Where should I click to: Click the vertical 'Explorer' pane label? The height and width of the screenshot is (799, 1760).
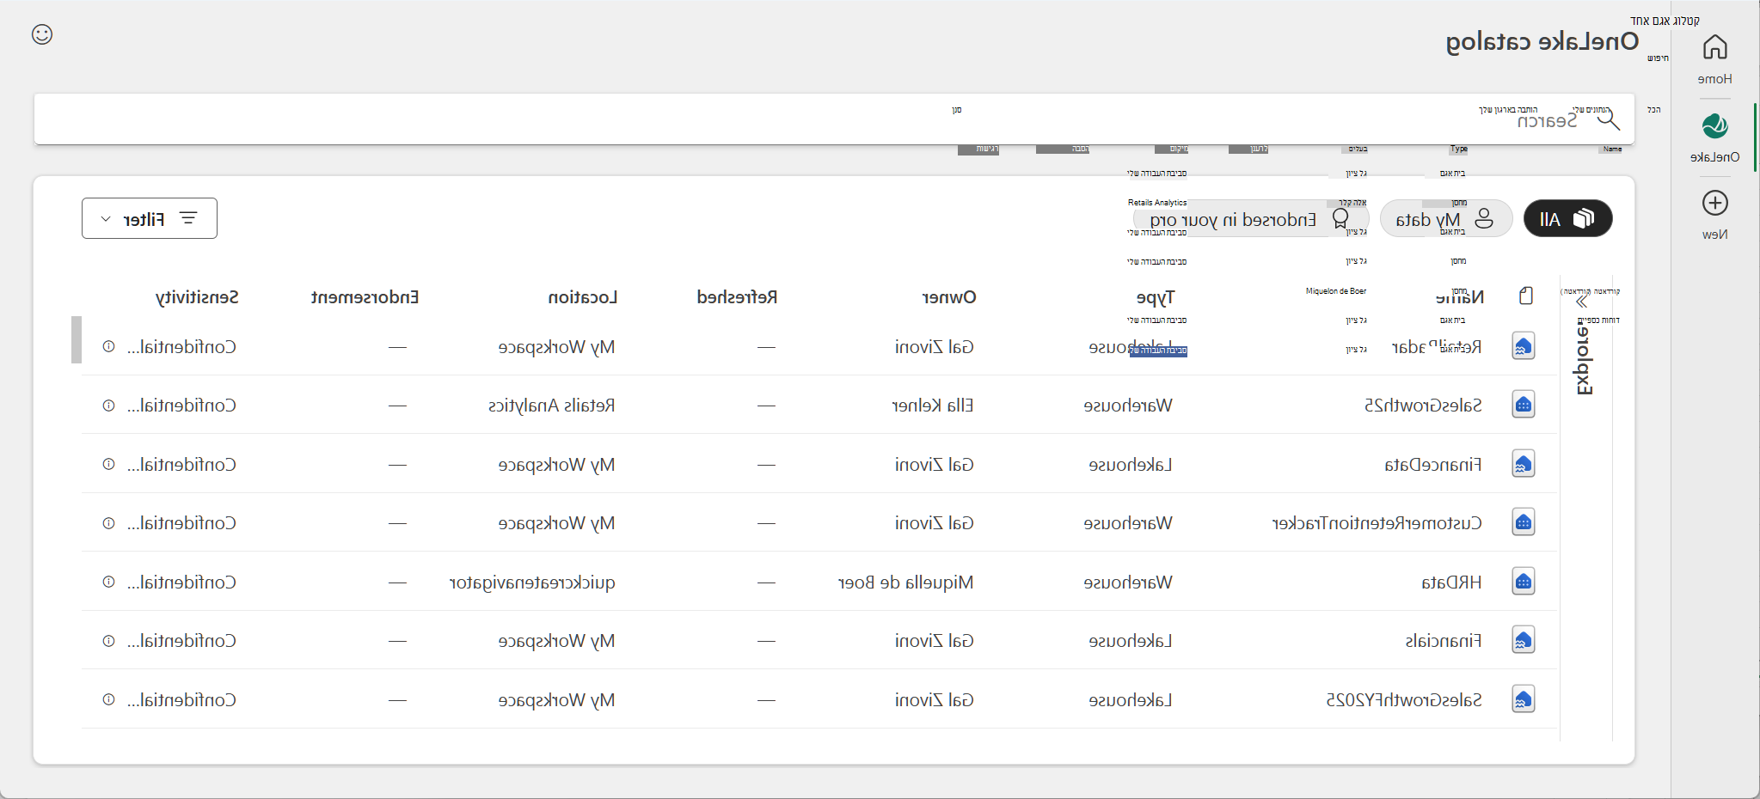click(x=1583, y=360)
